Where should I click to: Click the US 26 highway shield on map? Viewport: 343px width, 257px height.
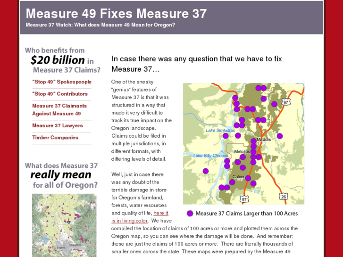pos(284,197)
